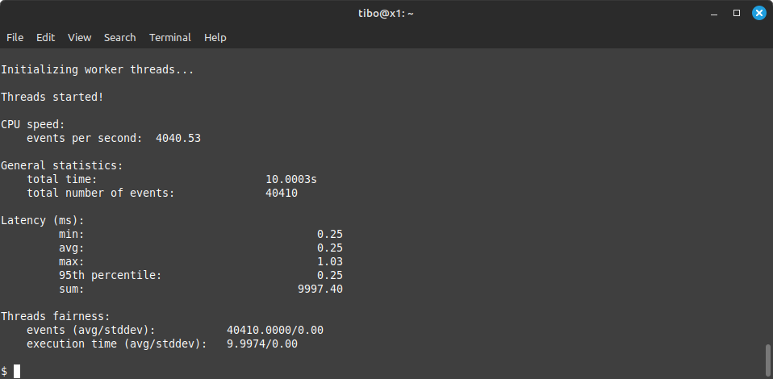Click the total time value 10.0003s
This screenshot has width=773, height=379.
click(x=291, y=179)
